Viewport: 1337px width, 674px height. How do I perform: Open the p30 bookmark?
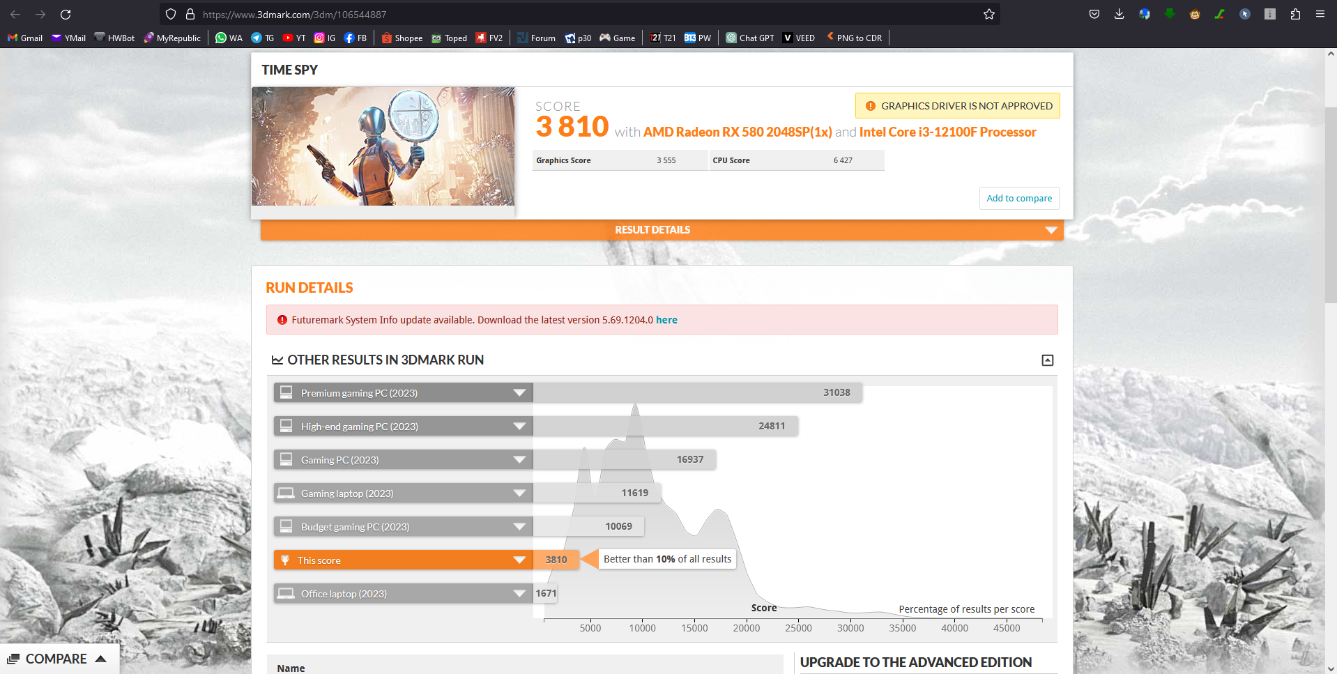point(578,38)
